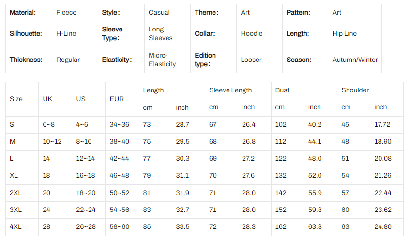Click the Autumn/Winter season value

point(355,60)
